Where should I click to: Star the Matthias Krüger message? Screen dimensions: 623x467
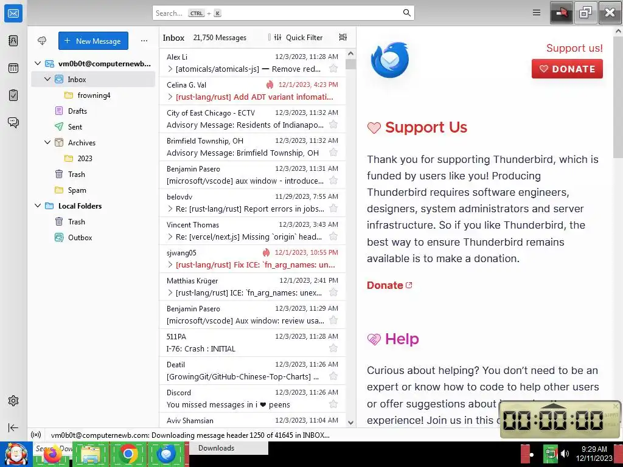(x=333, y=292)
